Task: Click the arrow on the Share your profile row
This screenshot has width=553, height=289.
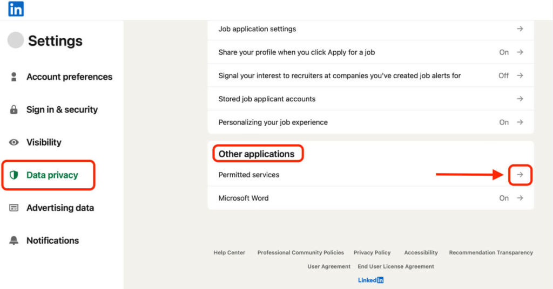Action: pos(520,52)
